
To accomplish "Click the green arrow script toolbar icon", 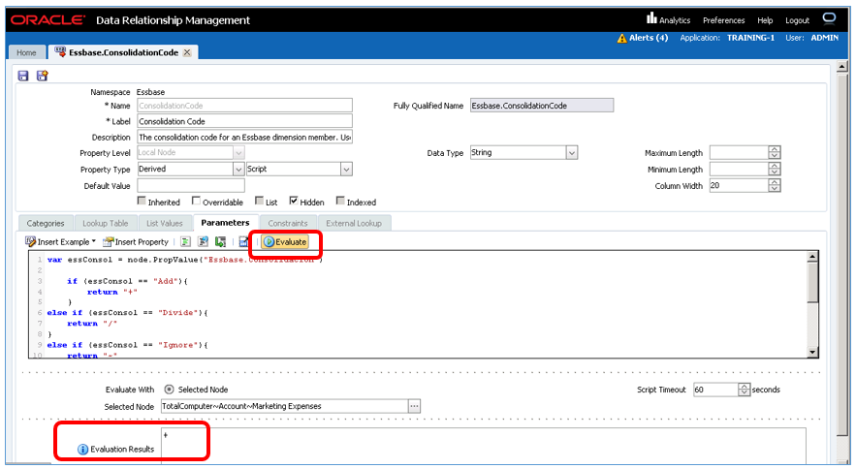I will [220, 242].
